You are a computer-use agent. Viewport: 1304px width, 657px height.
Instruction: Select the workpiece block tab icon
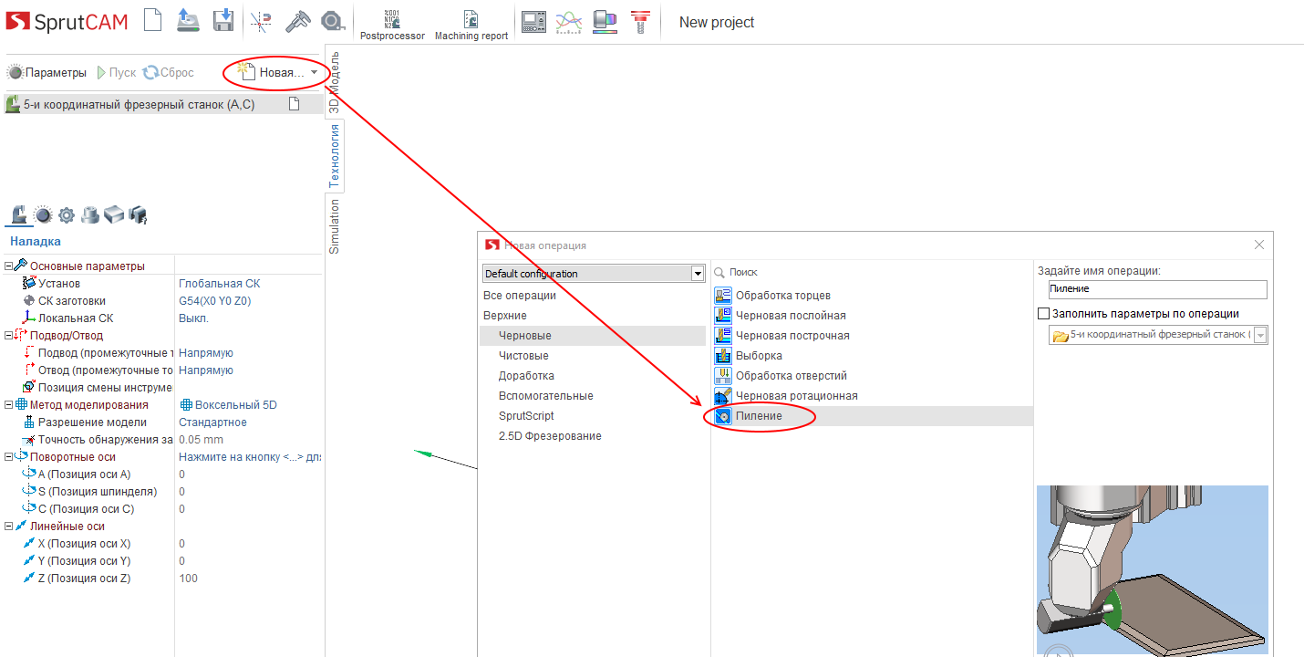(x=113, y=215)
